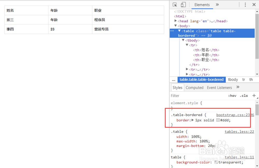Image resolution: width=259 pixels, height=168 pixels.
Task: Collapse the body element node
Action: [x=175, y=26]
